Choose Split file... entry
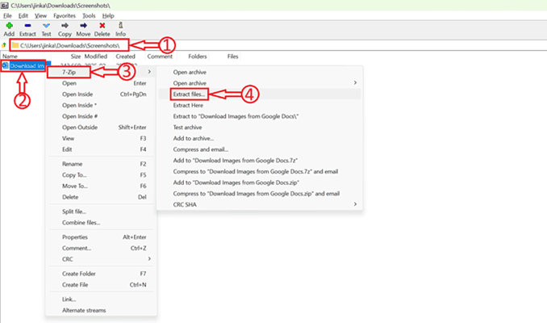 (101, 212)
